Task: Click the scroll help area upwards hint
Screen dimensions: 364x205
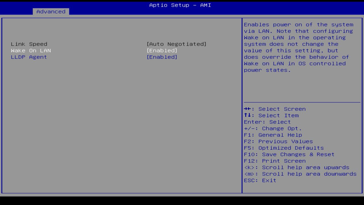Action: (x=296, y=167)
